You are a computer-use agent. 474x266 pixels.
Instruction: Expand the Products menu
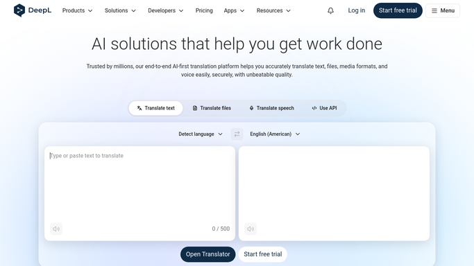point(77,10)
